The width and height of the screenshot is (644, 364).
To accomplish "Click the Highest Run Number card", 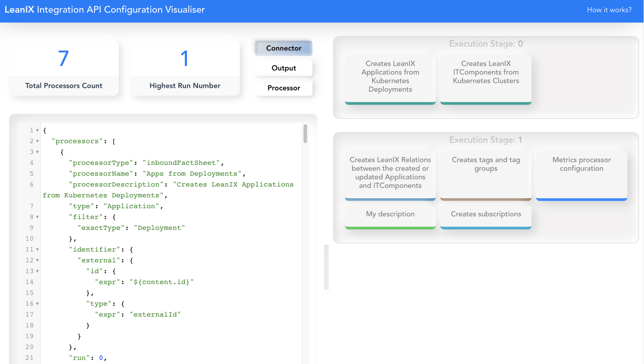I will click(185, 68).
